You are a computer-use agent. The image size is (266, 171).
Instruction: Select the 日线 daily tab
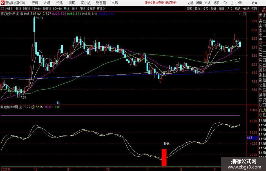[x=66, y=9]
